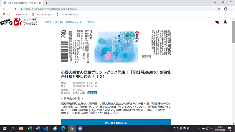Open Windows Start menu
Viewport: 235px width, 132px height.
pyautogui.click(x=4, y=129)
